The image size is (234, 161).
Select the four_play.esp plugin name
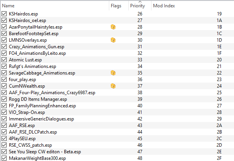tap(22, 80)
